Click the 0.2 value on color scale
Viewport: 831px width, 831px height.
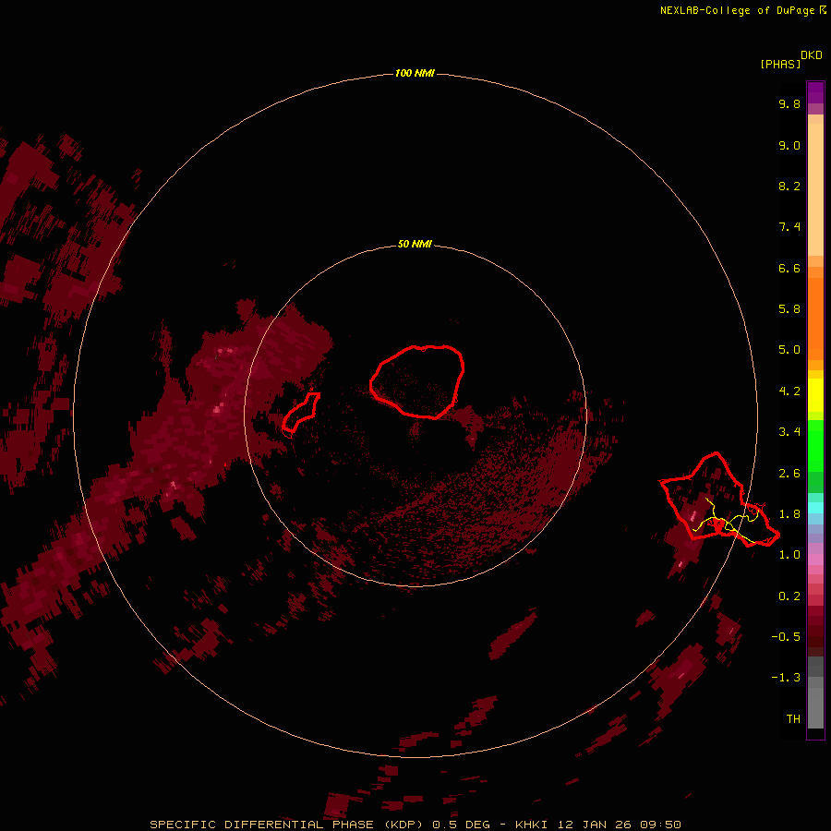789,596
